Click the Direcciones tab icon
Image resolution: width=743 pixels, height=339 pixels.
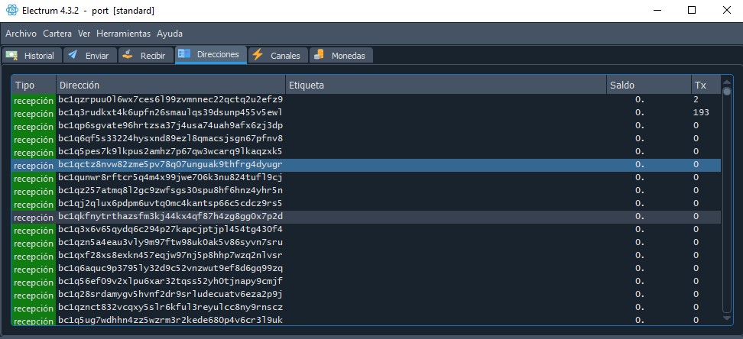pyautogui.click(x=184, y=54)
